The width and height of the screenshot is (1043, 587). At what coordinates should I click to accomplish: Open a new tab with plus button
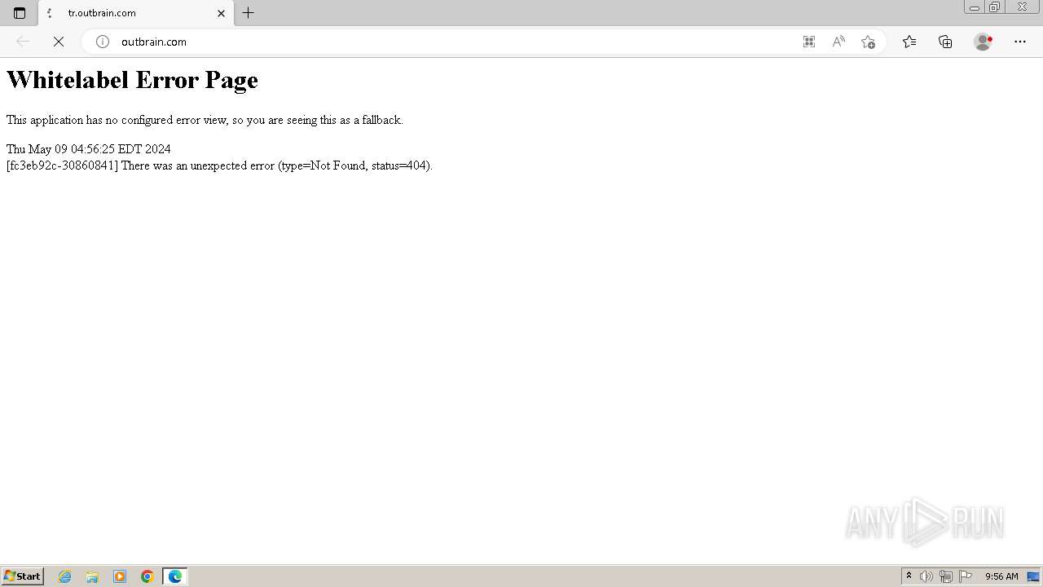tap(249, 13)
